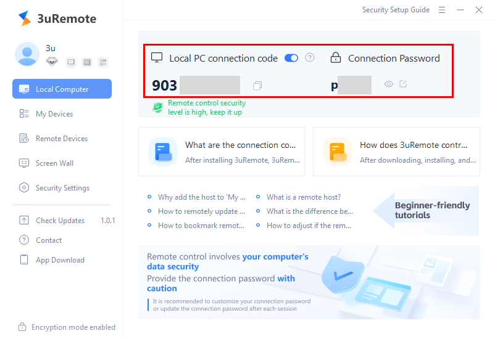Click the help icon beside connection code

tap(310, 58)
